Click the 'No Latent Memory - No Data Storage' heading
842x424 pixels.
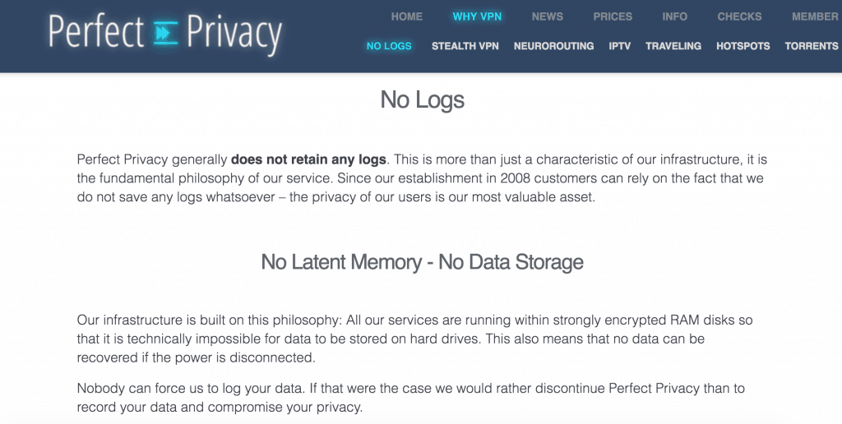(422, 262)
